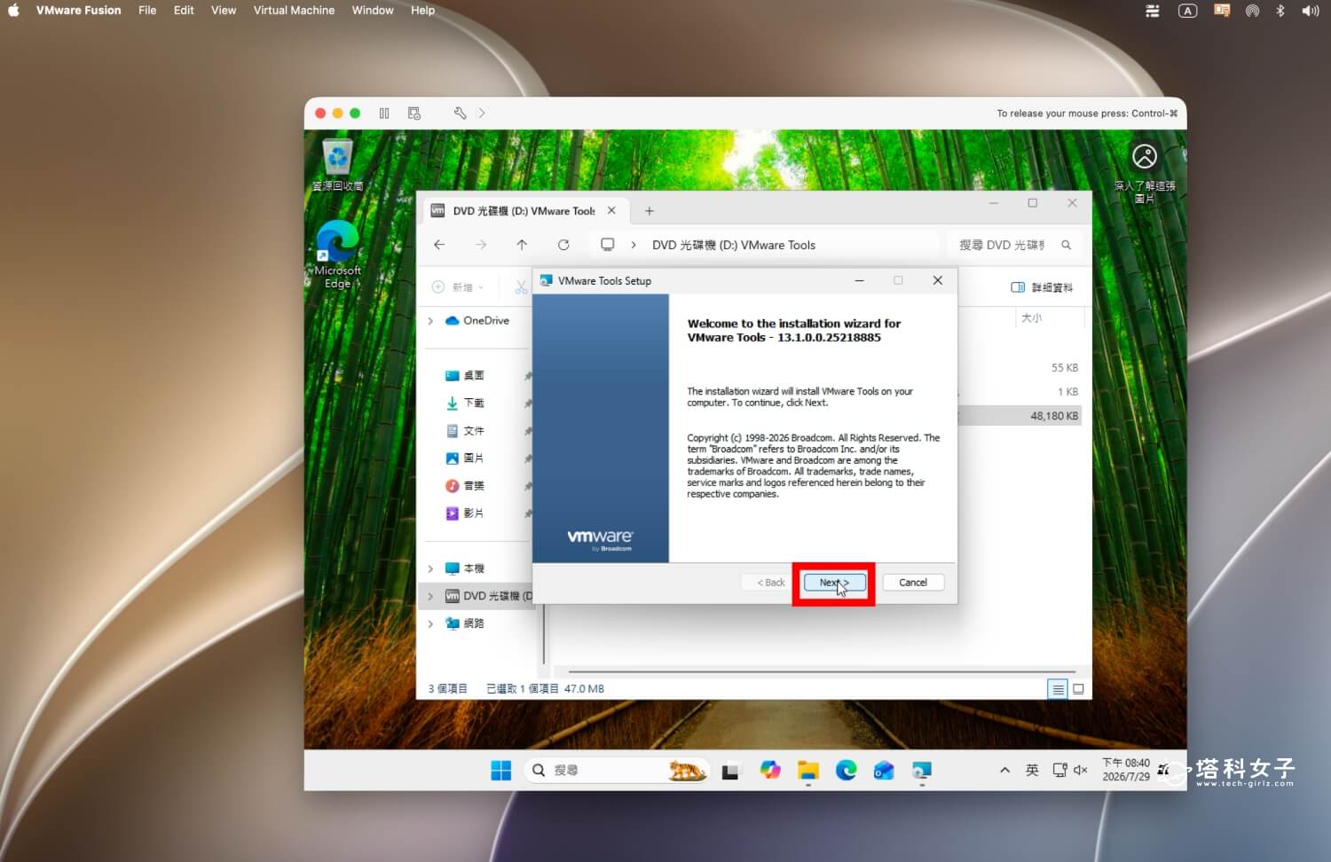Screen dimensions: 1331x862
Task: Expand the Fusion toolbar chevron next to wrench
Action: point(482,114)
